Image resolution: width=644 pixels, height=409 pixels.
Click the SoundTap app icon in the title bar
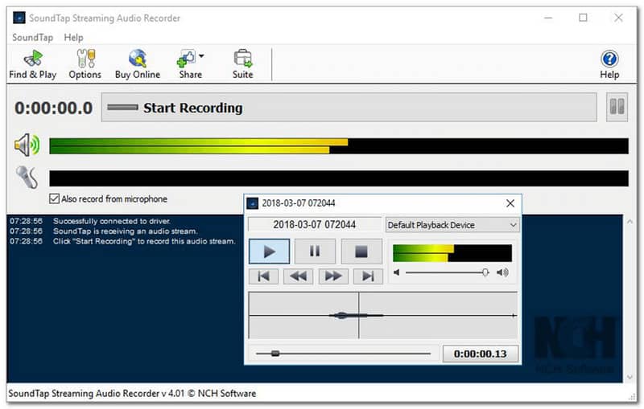pos(19,18)
